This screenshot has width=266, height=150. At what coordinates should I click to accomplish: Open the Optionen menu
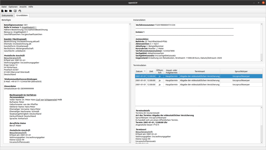pos(13,7)
